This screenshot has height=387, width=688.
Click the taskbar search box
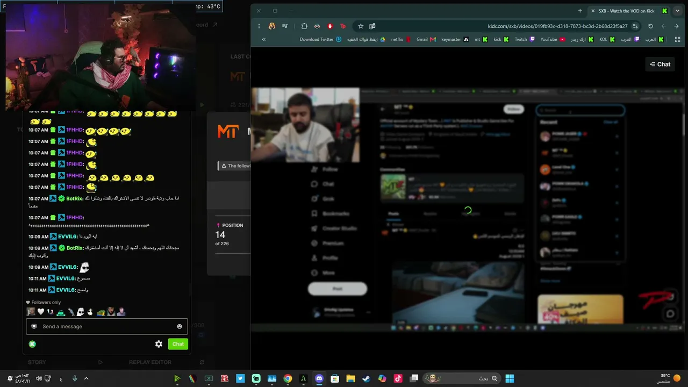point(462,378)
